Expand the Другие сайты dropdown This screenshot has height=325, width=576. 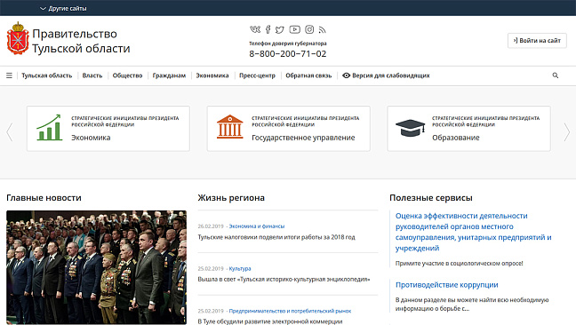tap(63, 8)
